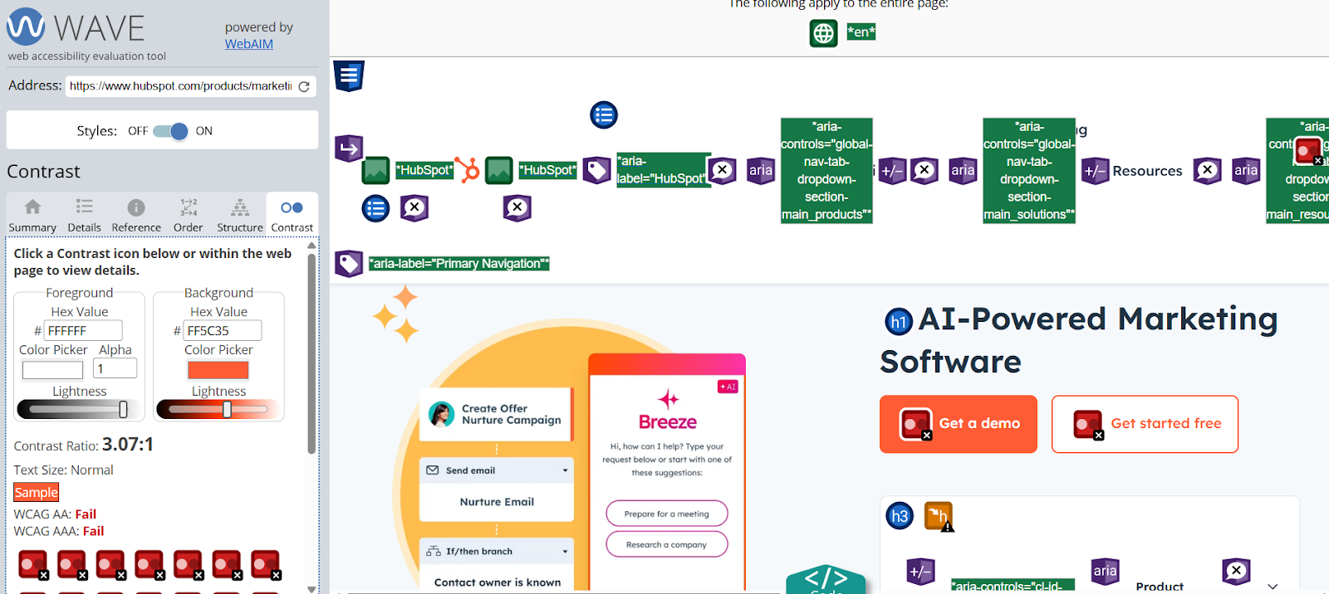Click the h3 heading icon
1329x594 pixels.
[x=900, y=516]
